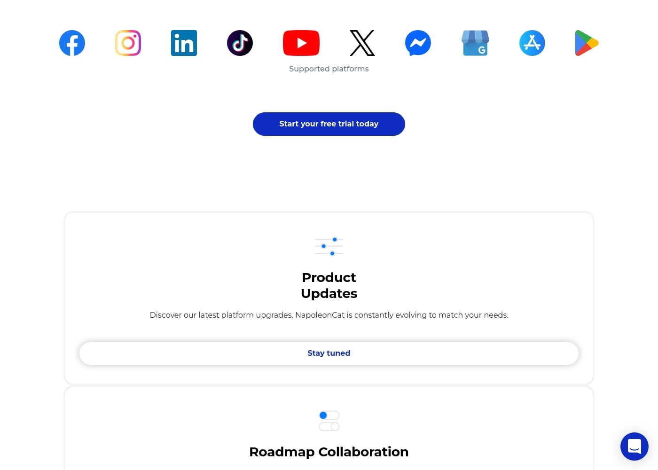Start your free trial today button
658x470 pixels.
[x=329, y=124]
